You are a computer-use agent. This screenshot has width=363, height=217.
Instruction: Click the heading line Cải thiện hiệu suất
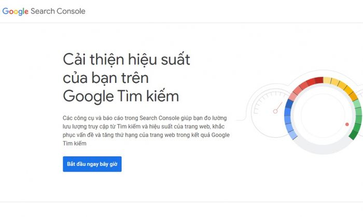(x=127, y=60)
